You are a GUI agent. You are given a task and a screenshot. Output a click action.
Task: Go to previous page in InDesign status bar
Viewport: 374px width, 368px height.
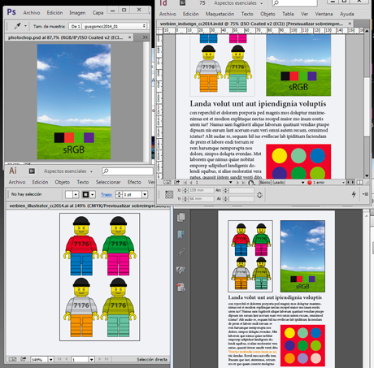tap(191, 183)
